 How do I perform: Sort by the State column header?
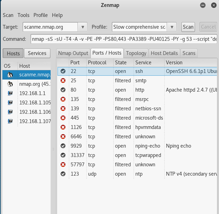coord(124,63)
